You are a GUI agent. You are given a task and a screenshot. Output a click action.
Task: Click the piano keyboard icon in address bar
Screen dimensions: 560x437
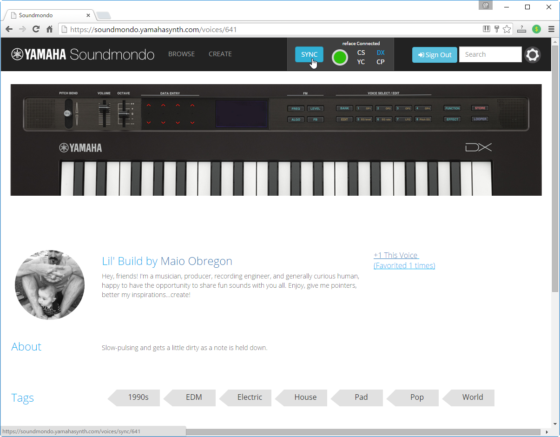point(487,29)
